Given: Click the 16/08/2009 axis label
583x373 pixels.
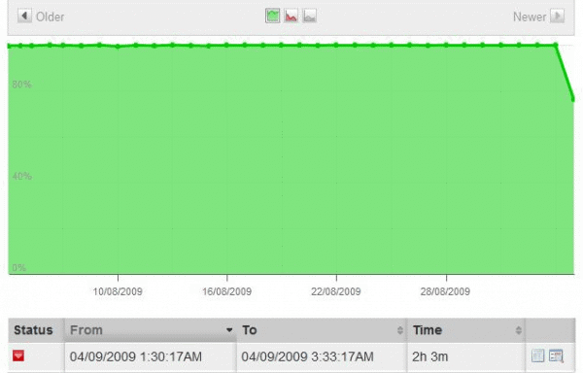Looking at the screenshot, I should point(226,291).
